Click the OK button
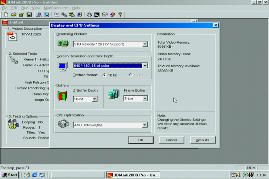Image resolution: width=269 pixels, height=179 pixels. 141,140
